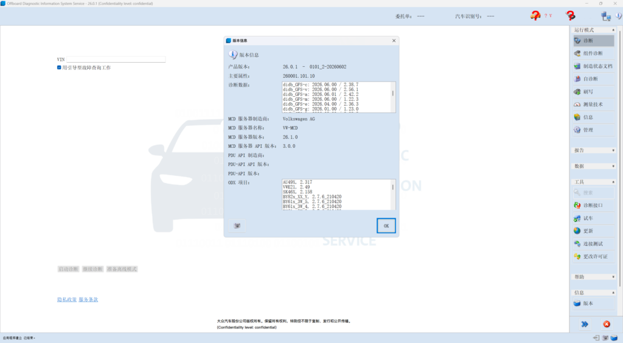
Task: Click the vehicle status question-mark car icon
Action: point(535,15)
